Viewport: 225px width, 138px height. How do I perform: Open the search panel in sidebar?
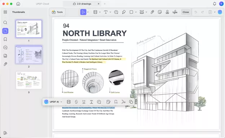(x=5, y=23)
